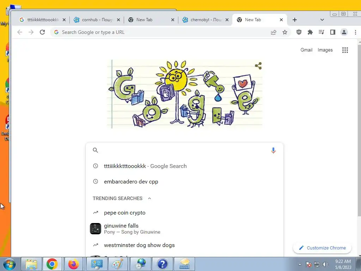Share this page using the address bar share icon

pos(274,32)
